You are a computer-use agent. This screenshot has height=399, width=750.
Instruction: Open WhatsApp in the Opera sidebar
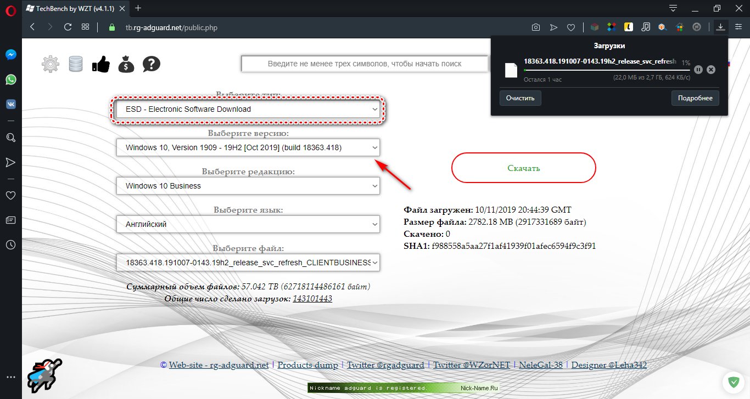(x=10, y=79)
